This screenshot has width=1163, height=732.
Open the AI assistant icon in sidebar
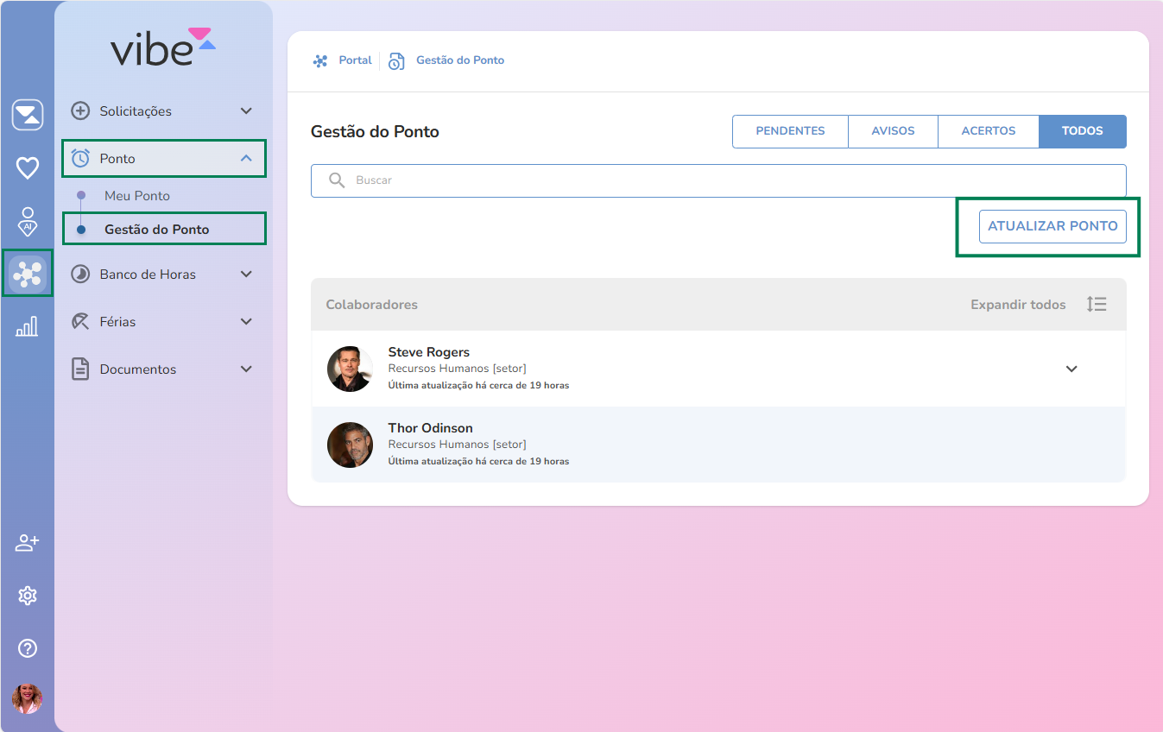tap(28, 221)
